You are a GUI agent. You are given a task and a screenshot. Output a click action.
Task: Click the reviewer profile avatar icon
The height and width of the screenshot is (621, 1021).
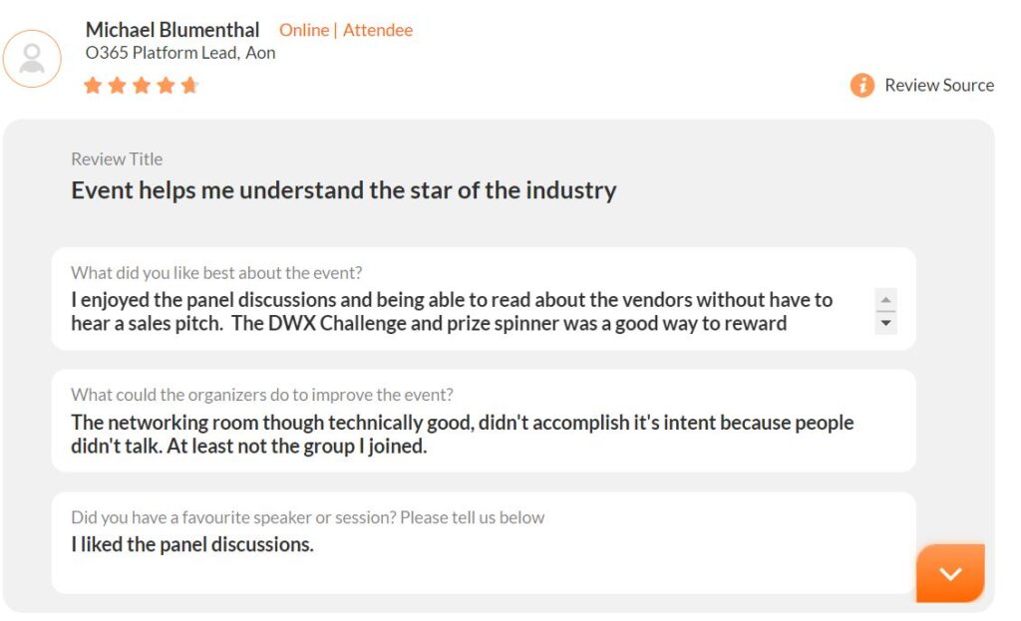coord(32,58)
